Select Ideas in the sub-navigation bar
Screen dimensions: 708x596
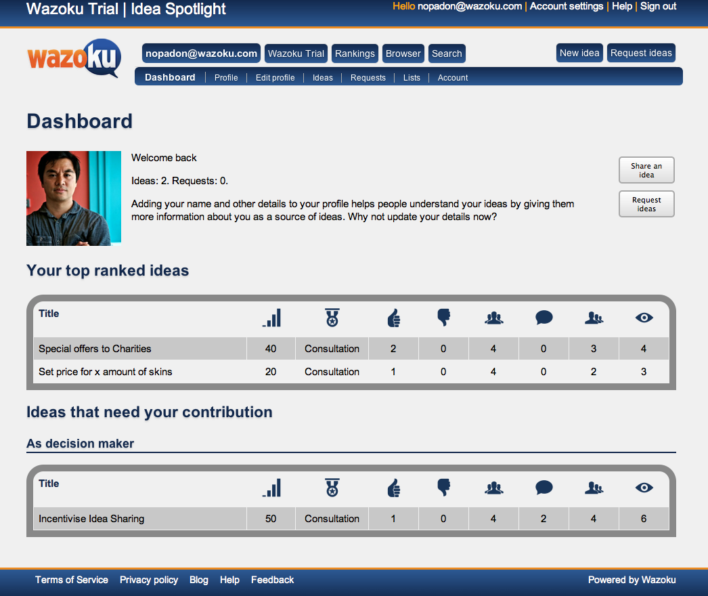[323, 78]
